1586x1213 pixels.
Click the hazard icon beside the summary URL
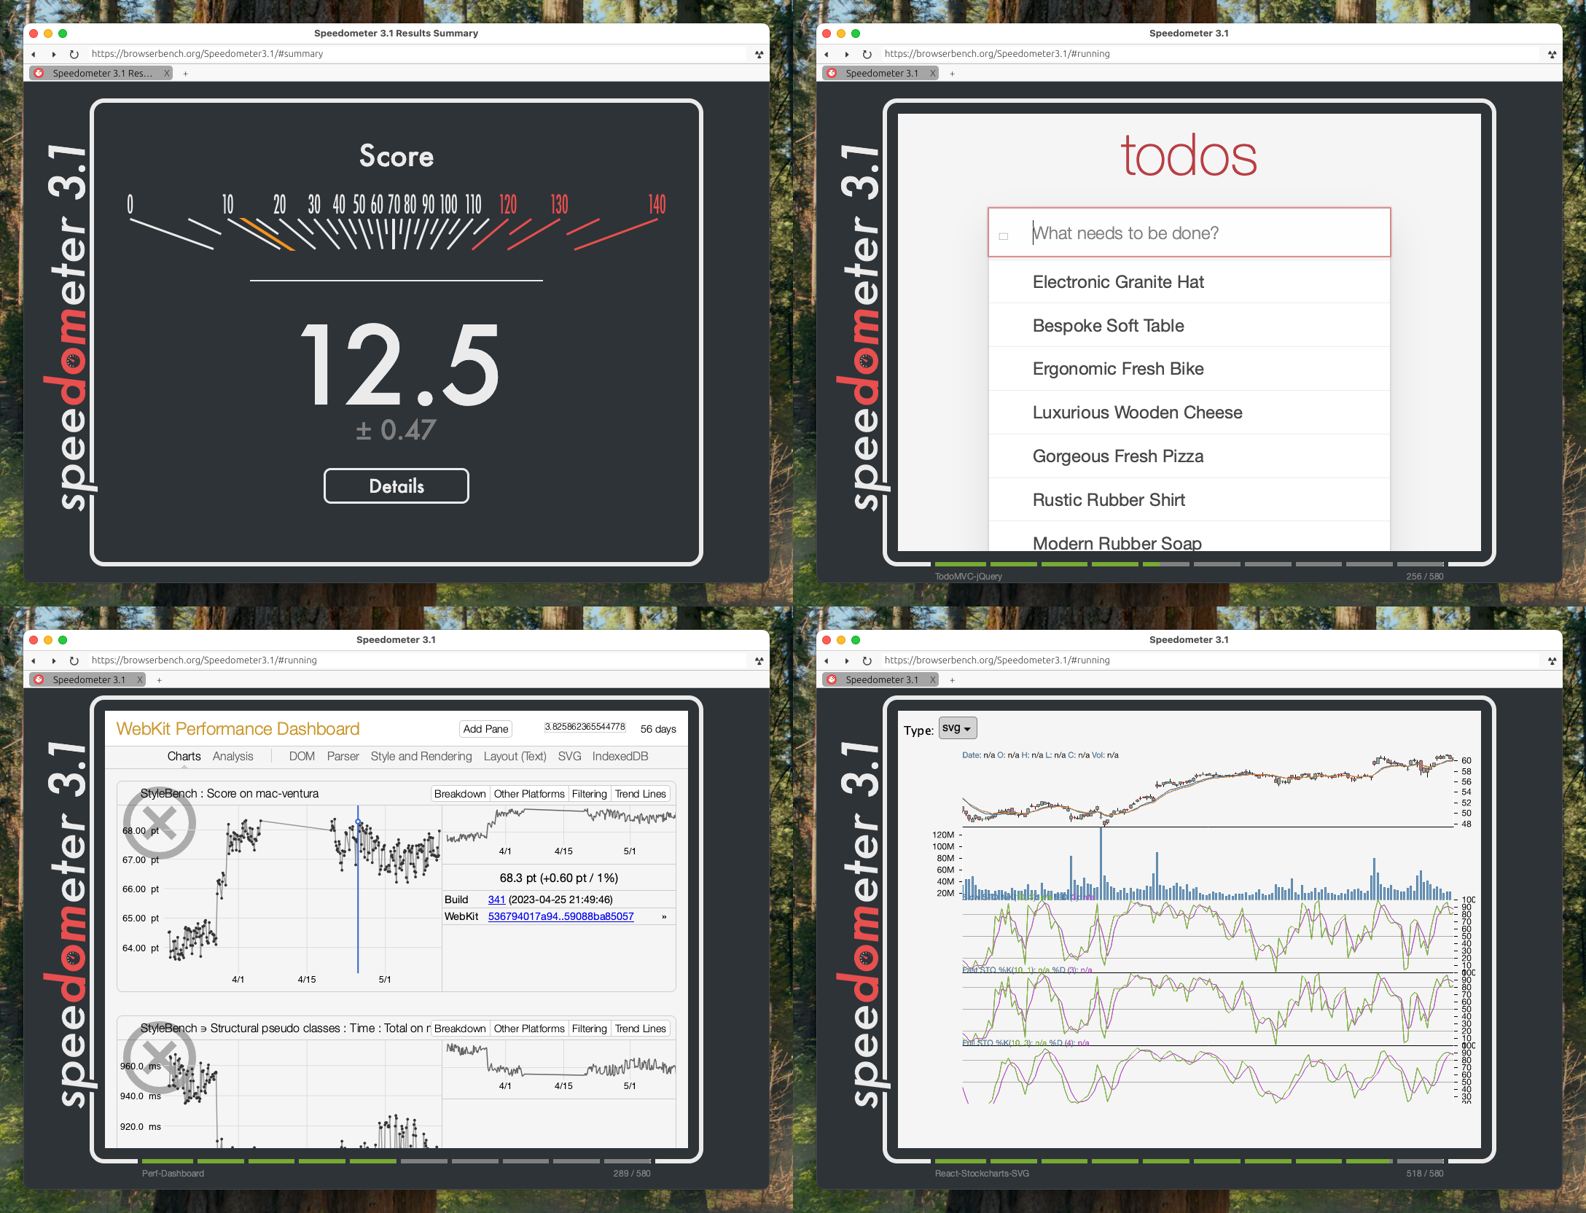[759, 54]
